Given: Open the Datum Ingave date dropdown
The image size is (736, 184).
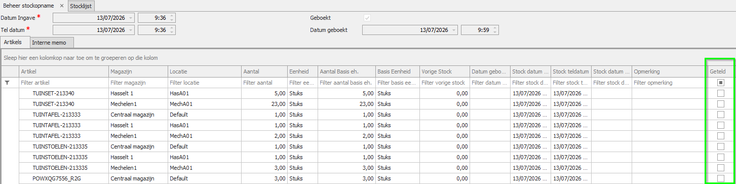Looking at the screenshot, I should [131, 18].
